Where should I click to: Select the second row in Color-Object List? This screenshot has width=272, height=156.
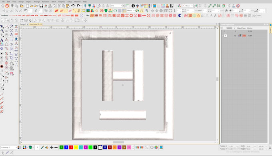pyautogui.click(x=244, y=36)
